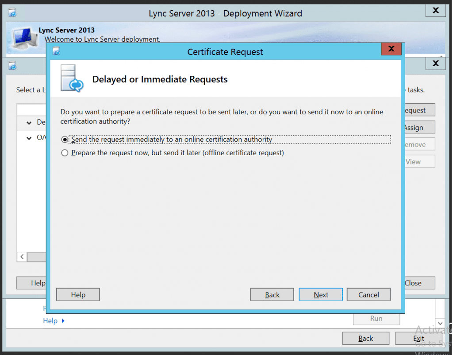The width and height of the screenshot is (453, 355).
Task: Select send request immediately to online certification authority
Action: click(x=64, y=140)
